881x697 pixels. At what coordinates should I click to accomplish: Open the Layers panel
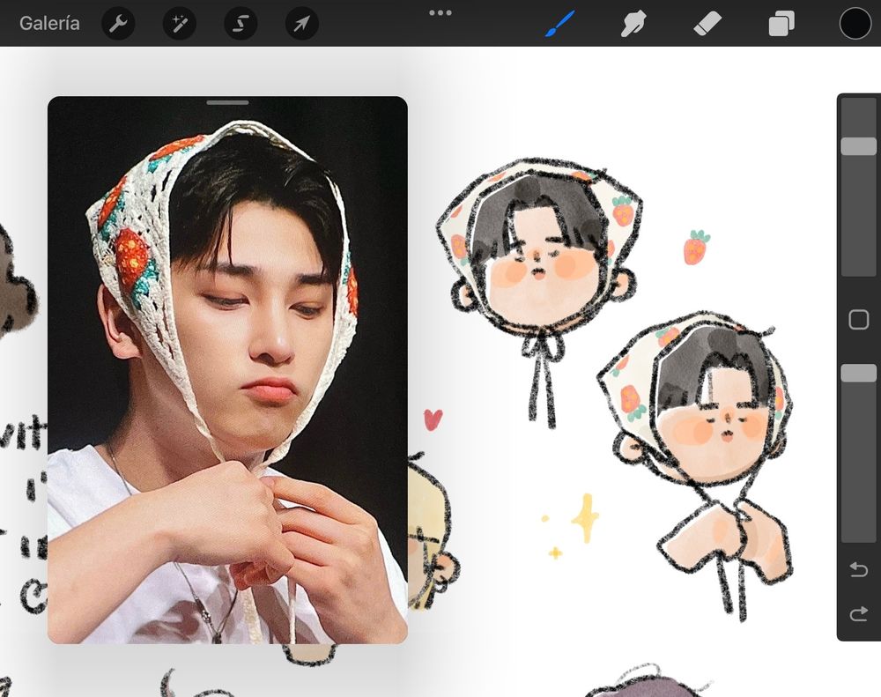pos(781,24)
